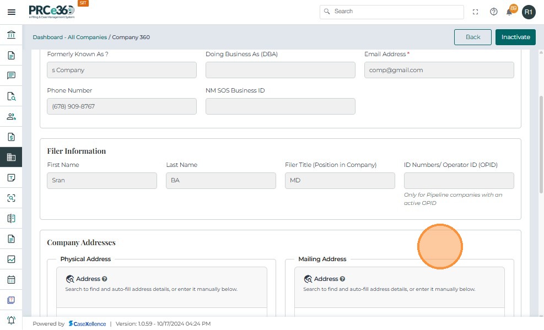
Task: Click the chart image sidebar icon
Action: point(11,259)
